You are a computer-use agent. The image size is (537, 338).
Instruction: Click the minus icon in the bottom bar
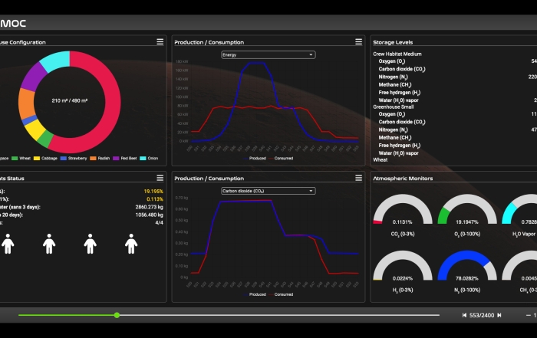tap(528, 315)
